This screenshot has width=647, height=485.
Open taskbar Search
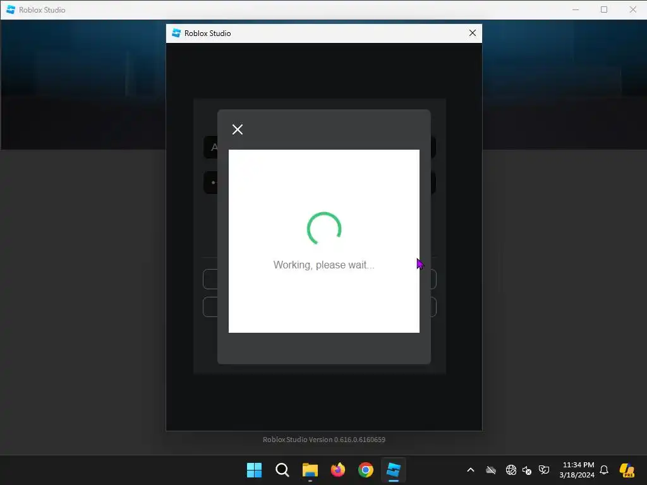click(282, 470)
